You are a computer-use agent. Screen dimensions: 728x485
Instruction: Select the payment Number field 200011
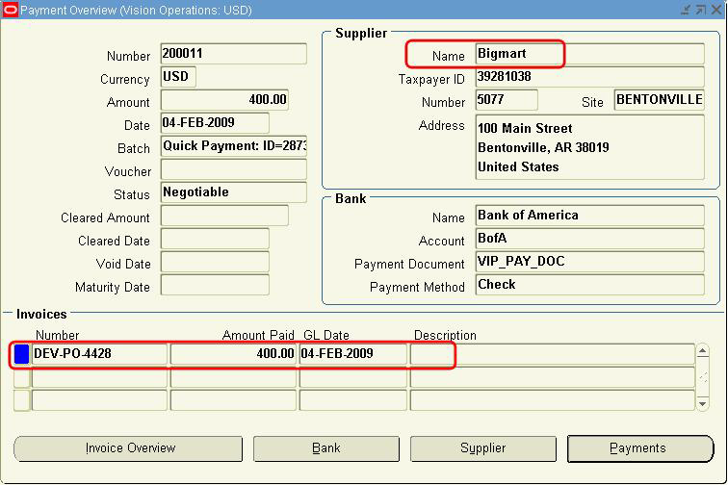[x=234, y=54]
